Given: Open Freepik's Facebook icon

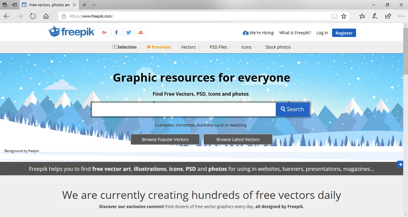Looking at the screenshot, I should pos(116,32).
